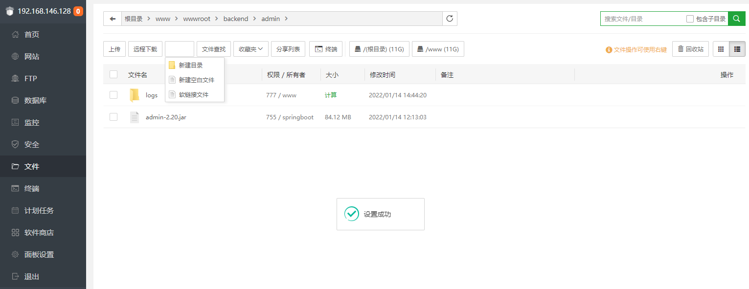Switch to grid view layout
The image size is (749, 289).
721,49
